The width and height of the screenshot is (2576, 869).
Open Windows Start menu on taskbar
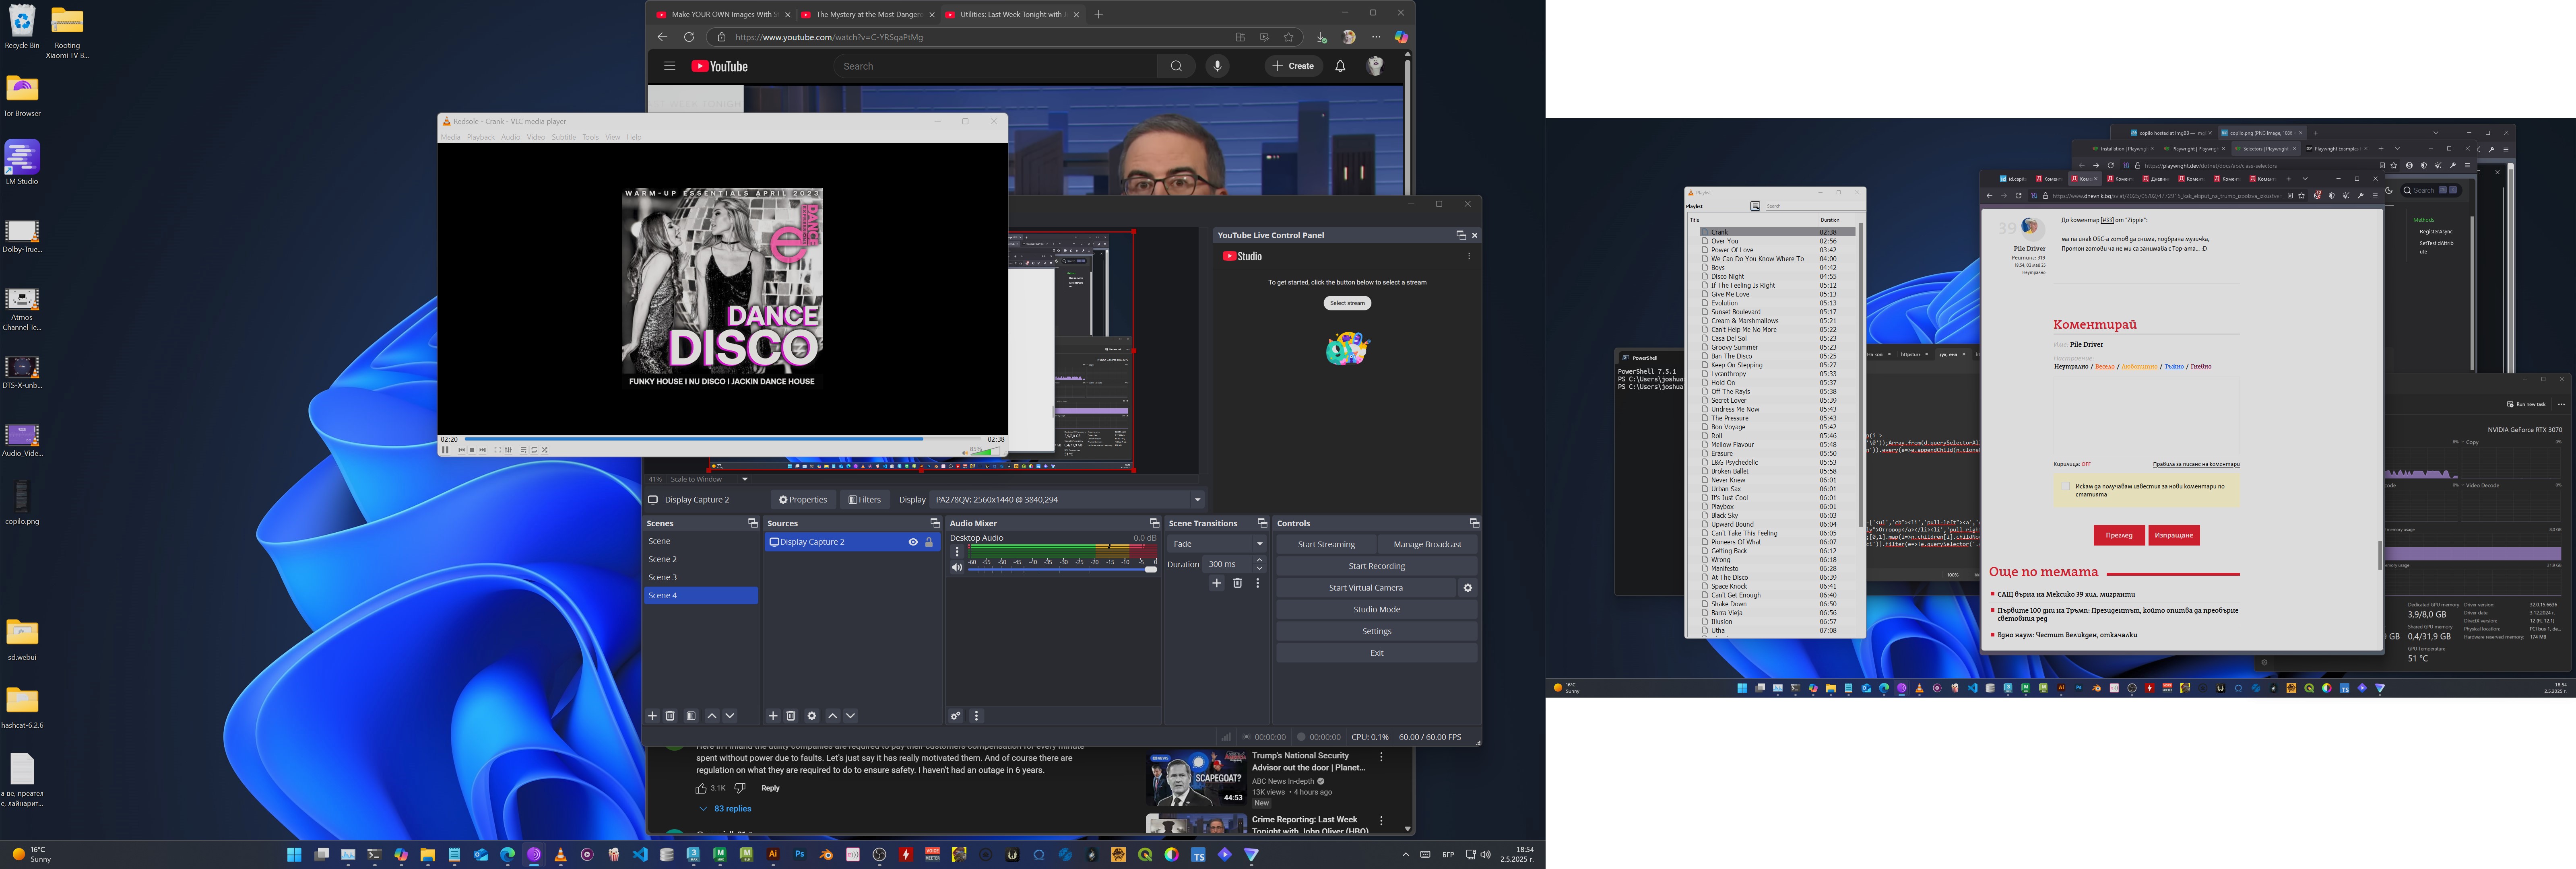(294, 855)
